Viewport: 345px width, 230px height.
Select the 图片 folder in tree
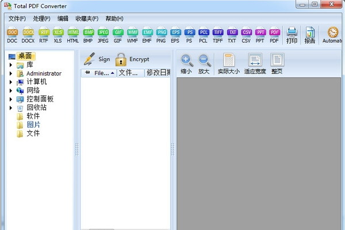point(33,124)
